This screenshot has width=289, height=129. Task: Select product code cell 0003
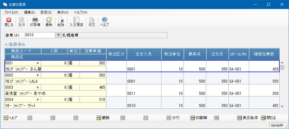pos(23,87)
